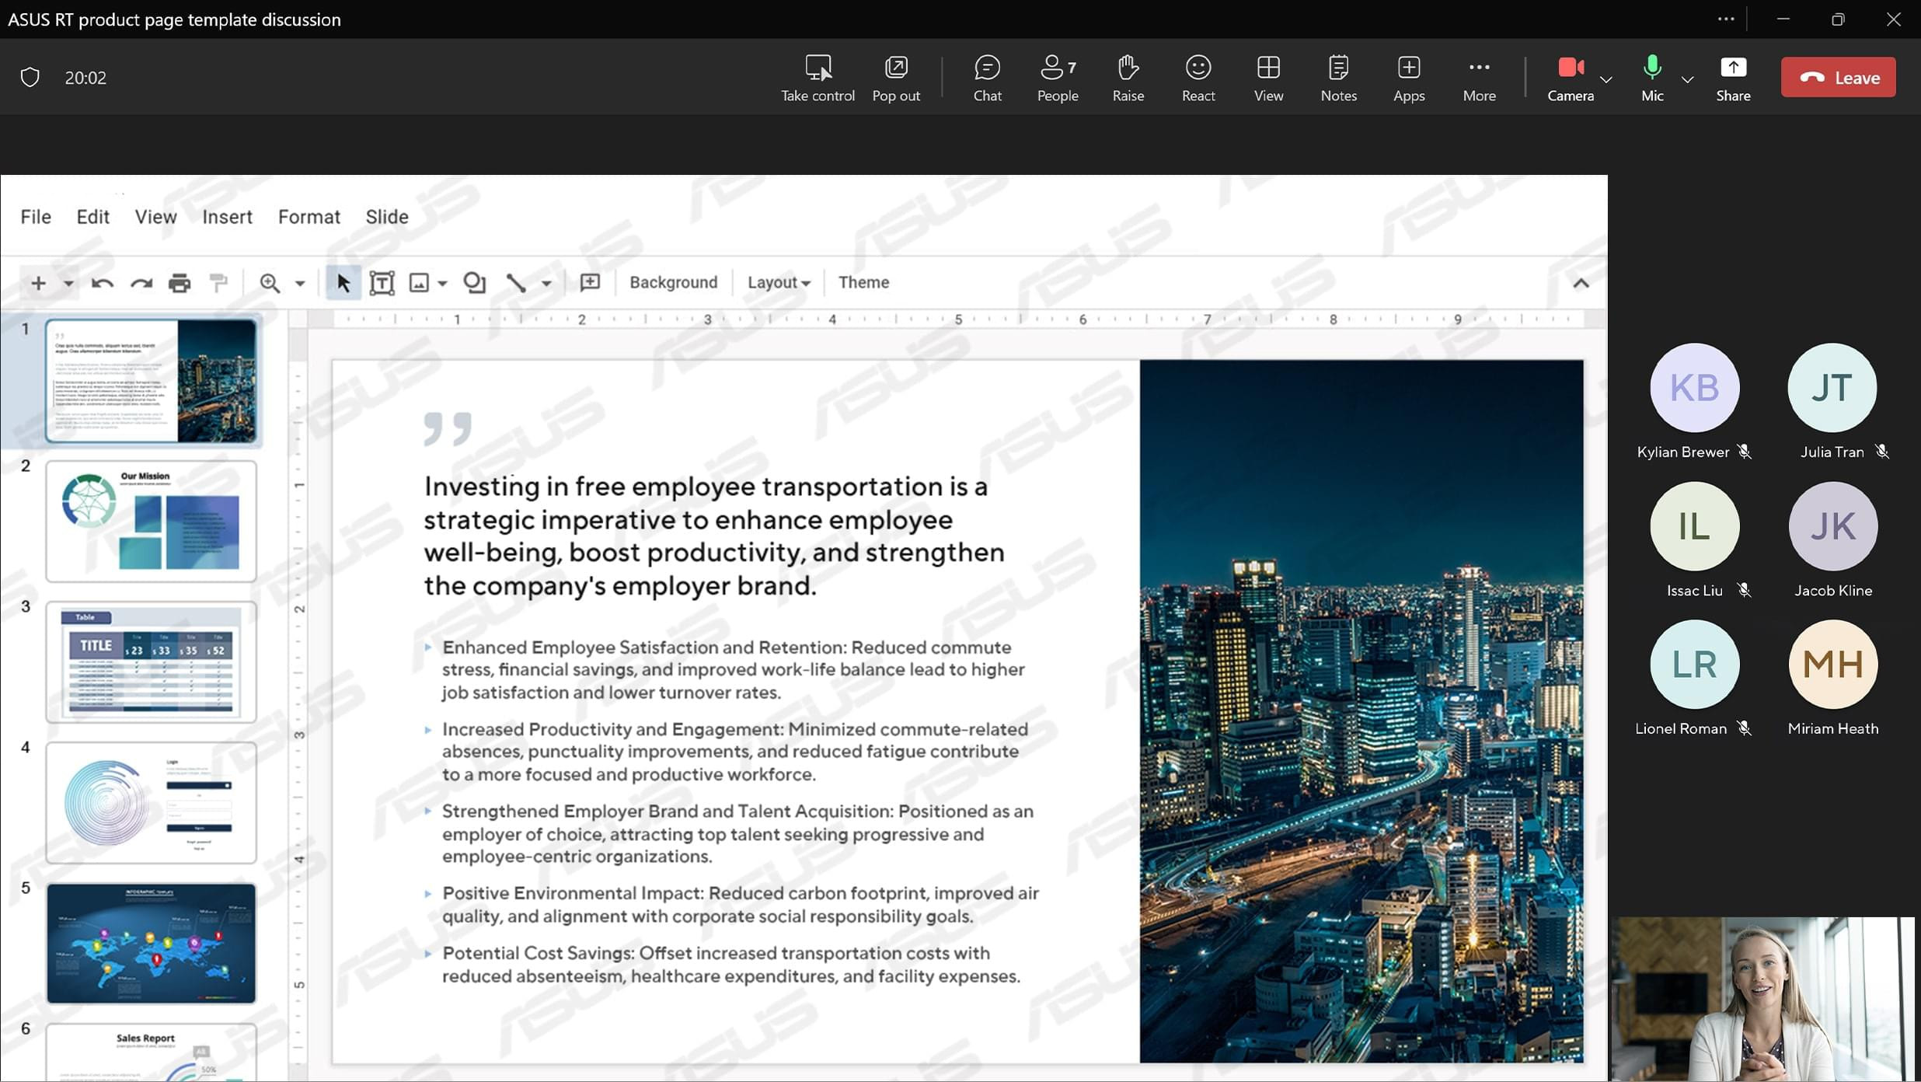Raise your hand in the meeting

coord(1128,77)
